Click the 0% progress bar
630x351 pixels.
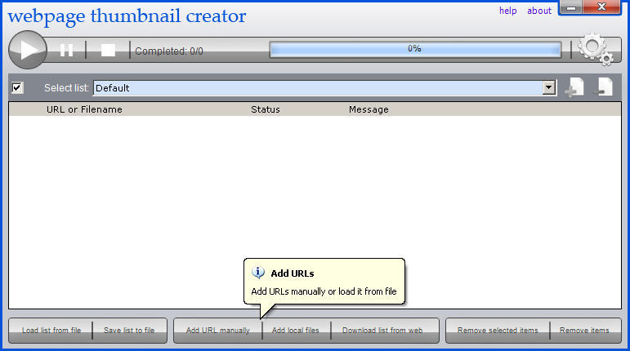pos(415,49)
